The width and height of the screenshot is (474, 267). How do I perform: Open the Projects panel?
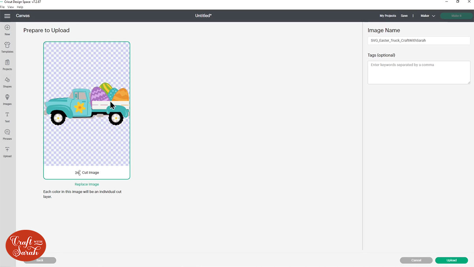click(7, 64)
